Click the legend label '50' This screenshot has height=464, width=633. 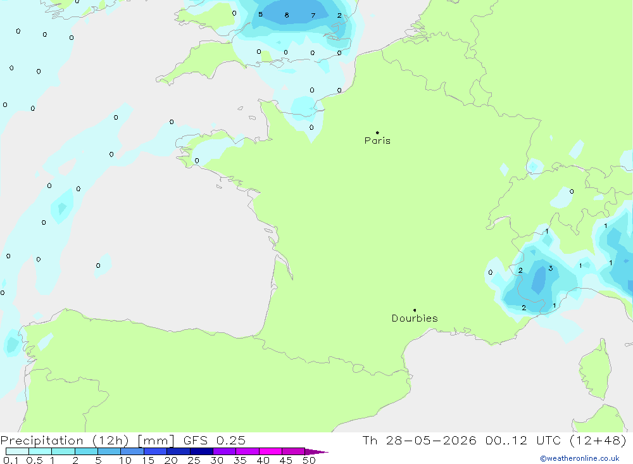309,460
